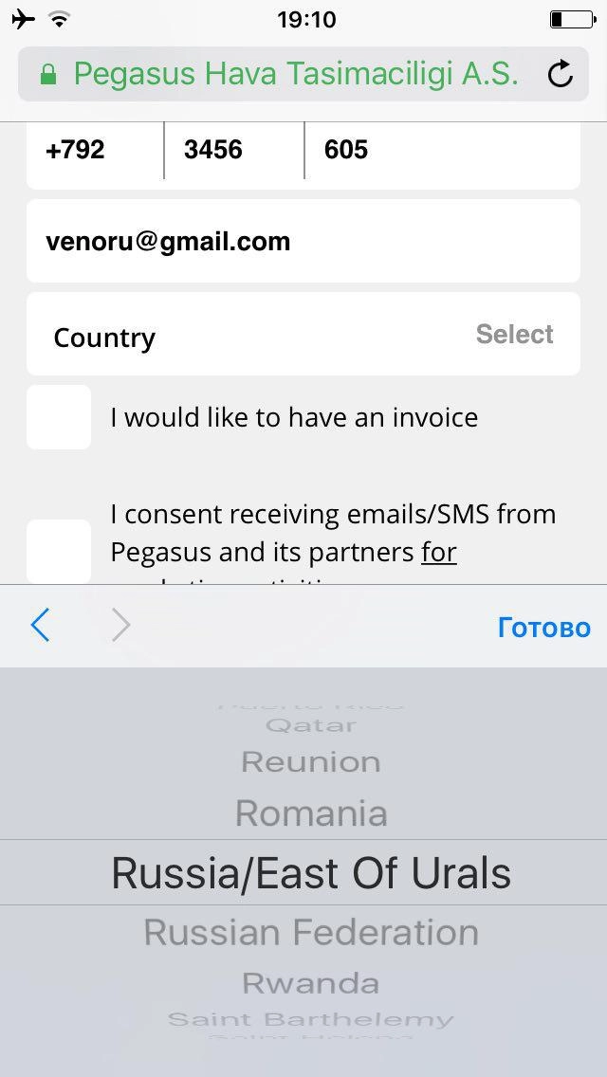The height and width of the screenshot is (1077, 607).
Task: Tap the reload page icon
Action: point(561,74)
